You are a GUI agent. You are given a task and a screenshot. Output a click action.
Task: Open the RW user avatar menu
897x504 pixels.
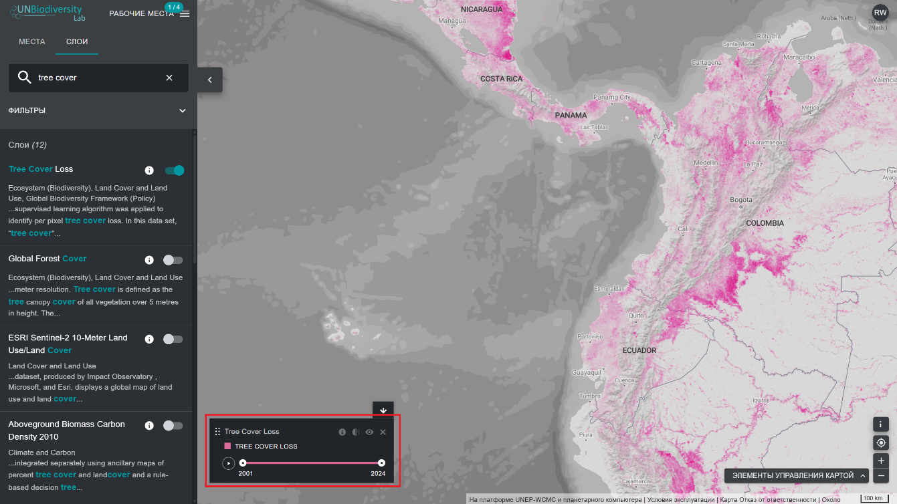click(x=880, y=13)
